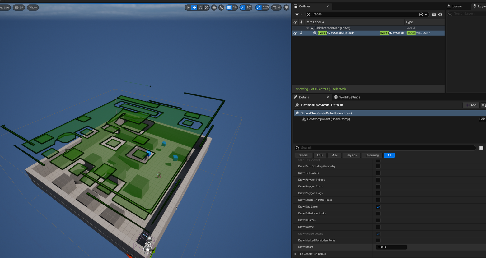The width and height of the screenshot is (486, 258).
Task: Click the Add component button
Action: tap(471, 105)
